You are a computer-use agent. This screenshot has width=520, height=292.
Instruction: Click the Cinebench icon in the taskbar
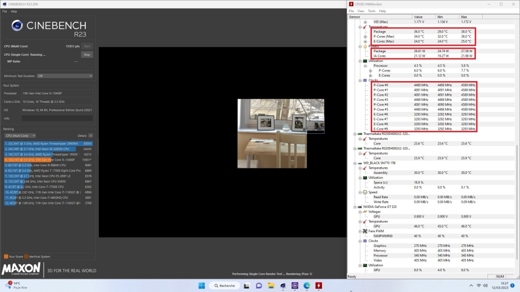point(283,285)
